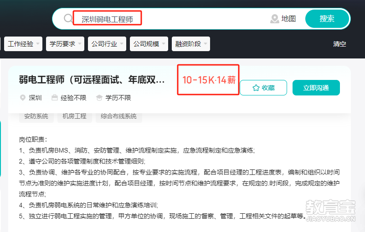Select the 机房工程 tag
The width and height of the screenshot is (365, 232).
(x=74, y=116)
